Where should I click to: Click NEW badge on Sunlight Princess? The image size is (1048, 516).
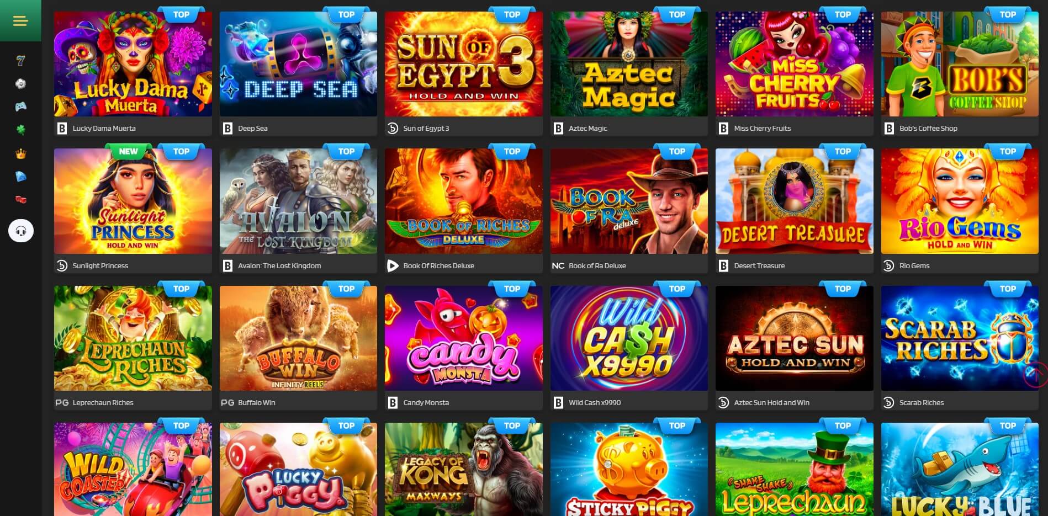[128, 152]
